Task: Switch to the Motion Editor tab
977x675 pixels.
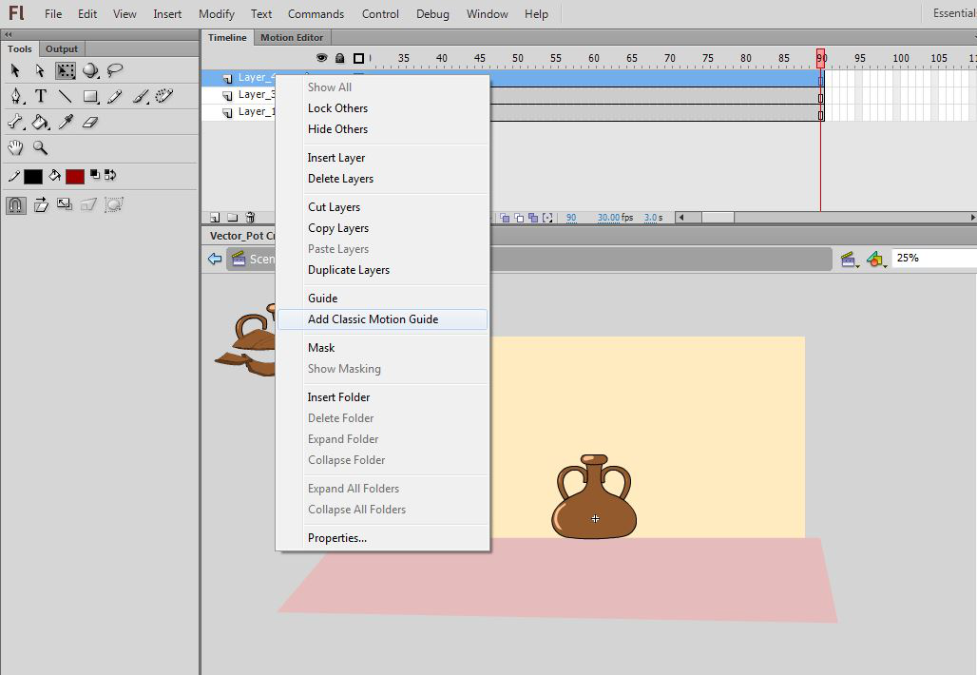Action: pyautogui.click(x=292, y=37)
